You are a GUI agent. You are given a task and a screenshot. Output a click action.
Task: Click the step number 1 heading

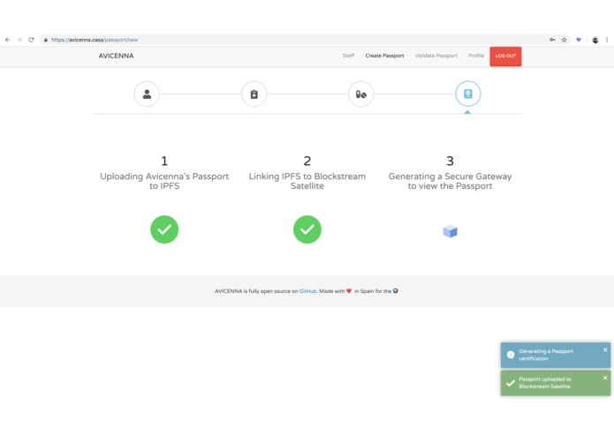164,161
